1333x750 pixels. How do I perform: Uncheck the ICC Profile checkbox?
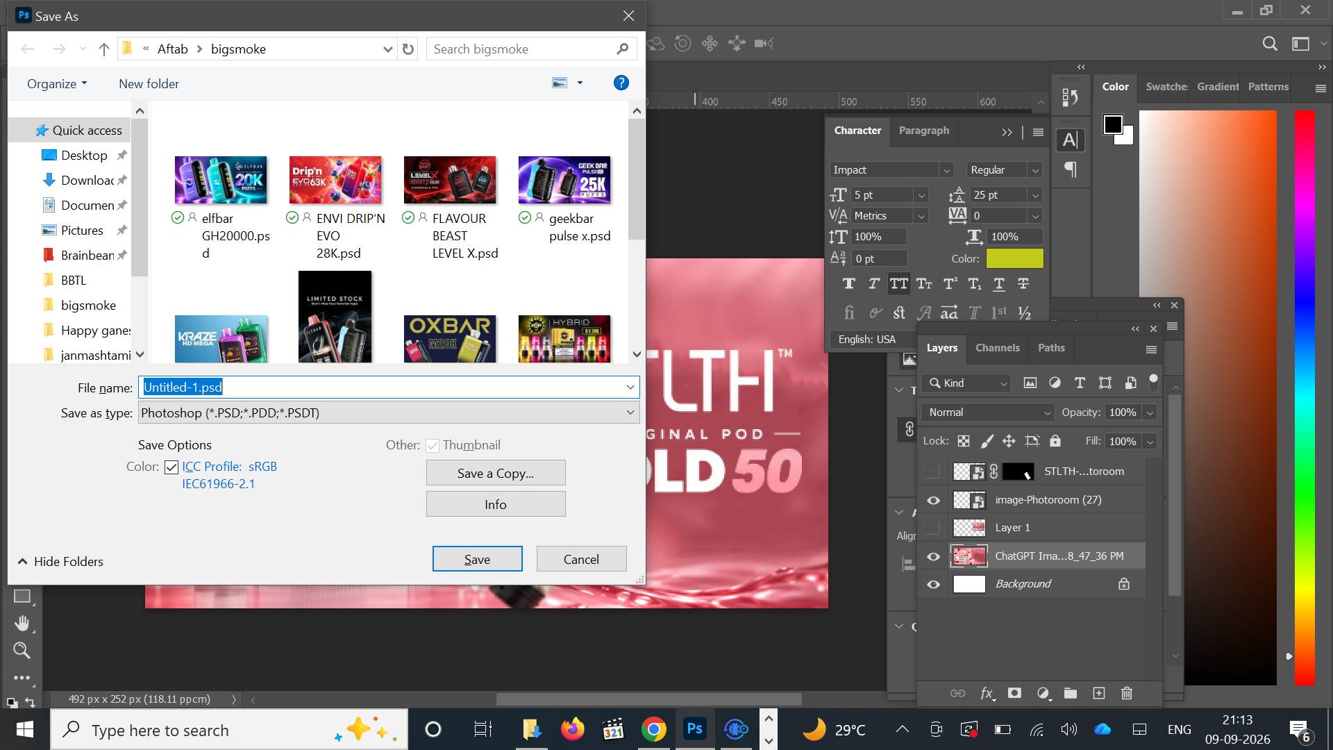point(171,467)
